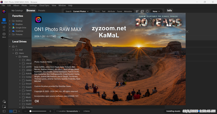Click the zoom in plus icon
The image size is (217, 114).
click(x=50, y=111)
